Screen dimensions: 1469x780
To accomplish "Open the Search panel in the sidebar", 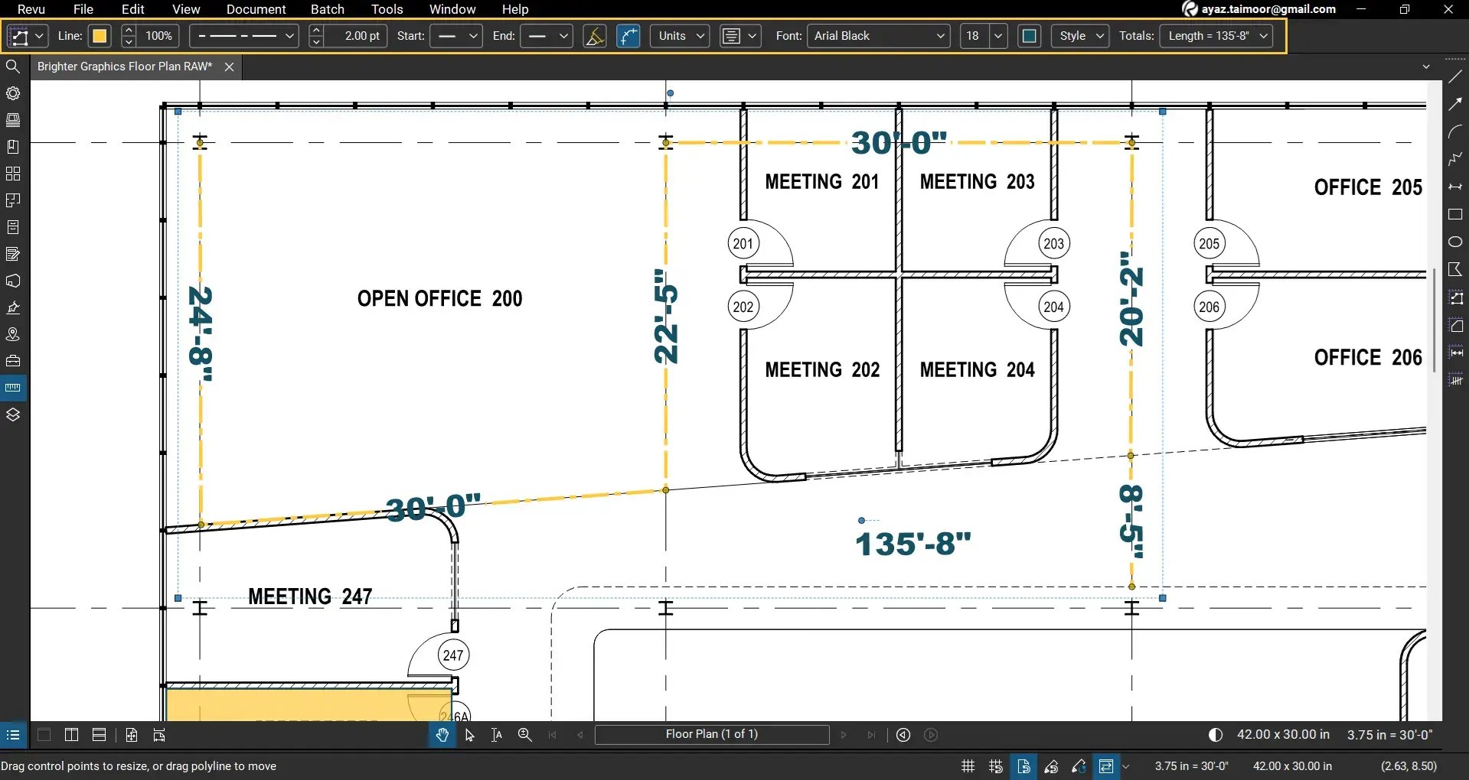I will (x=12, y=67).
